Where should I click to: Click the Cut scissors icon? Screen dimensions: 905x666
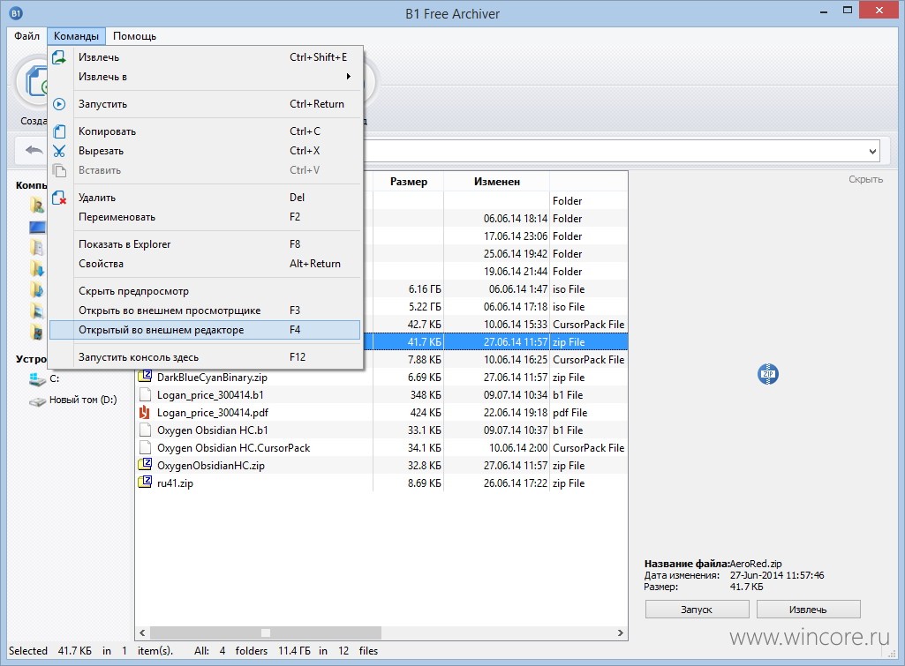pyautogui.click(x=59, y=151)
